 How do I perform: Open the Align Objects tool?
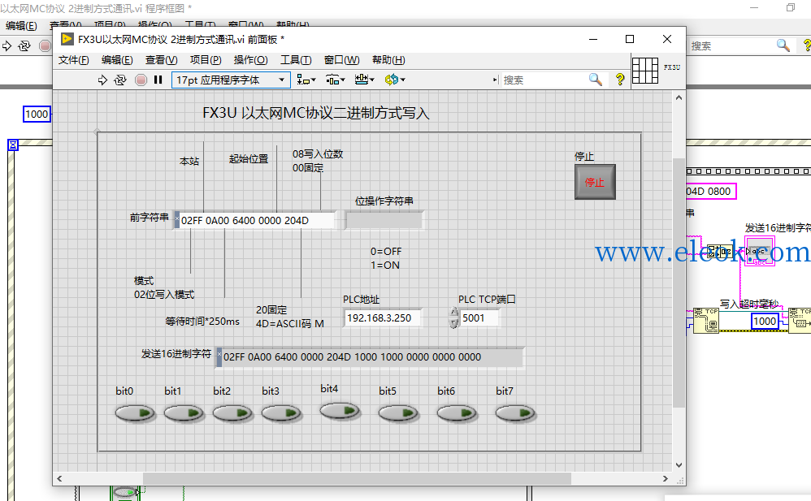[306, 80]
